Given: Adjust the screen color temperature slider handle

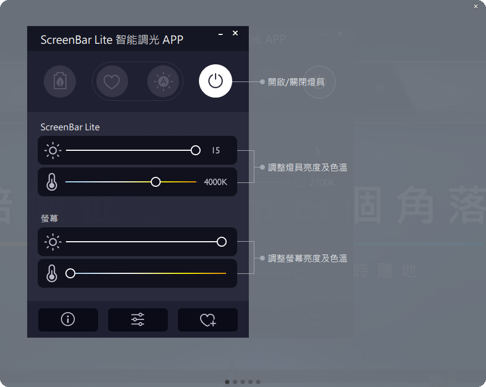Looking at the screenshot, I should (x=70, y=273).
